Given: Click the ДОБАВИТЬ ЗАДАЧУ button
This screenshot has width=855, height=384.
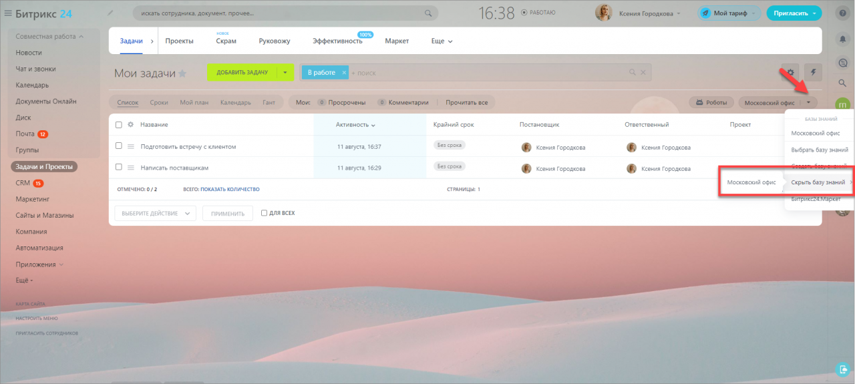Looking at the screenshot, I should pyautogui.click(x=242, y=72).
